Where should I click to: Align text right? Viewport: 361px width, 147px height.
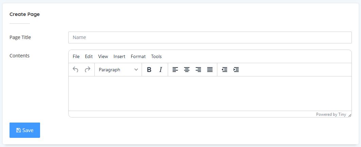point(198,70)
